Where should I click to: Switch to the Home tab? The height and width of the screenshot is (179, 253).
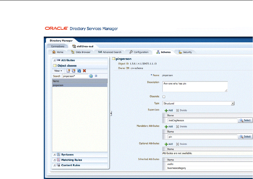click(58, 52)
